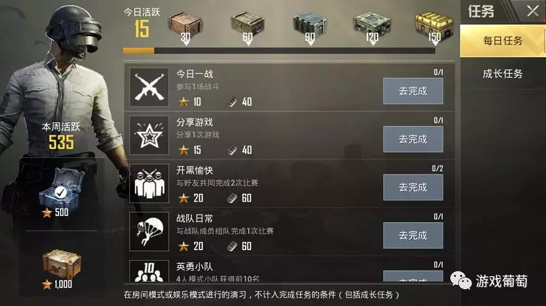
Task: Click 去完成 for the 分享游戏 mission
Action: 413,139
